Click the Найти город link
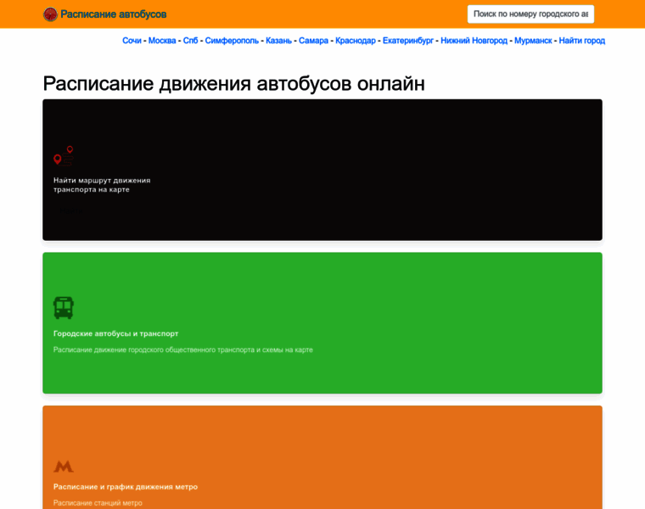 [581, 41]
